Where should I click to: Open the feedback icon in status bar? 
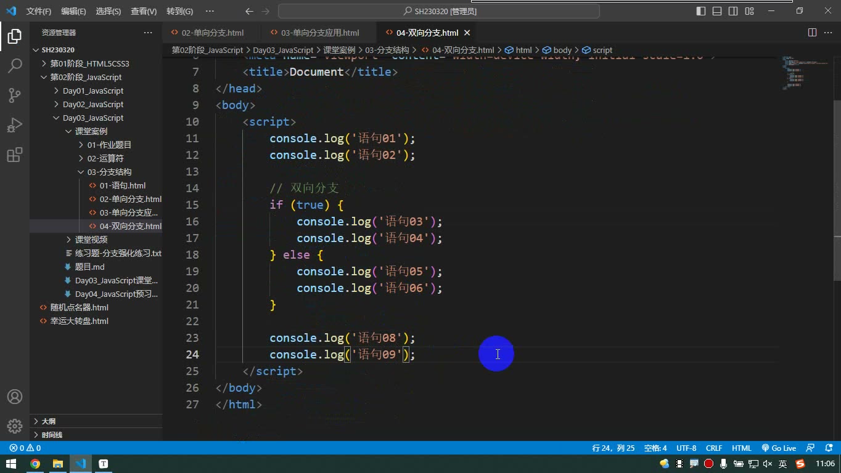click(x=811, y=448)
